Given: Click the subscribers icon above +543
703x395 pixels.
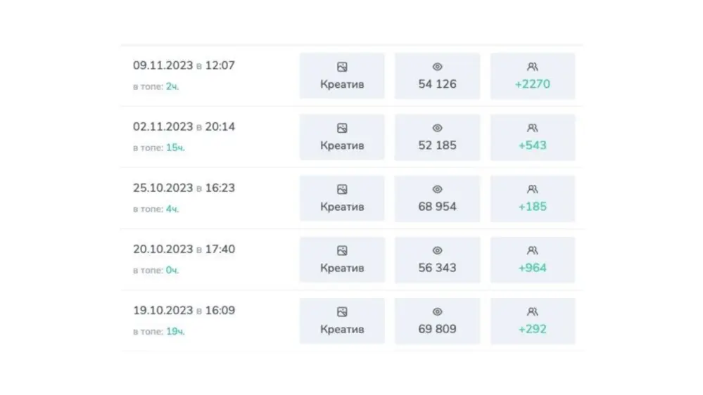Looking at the screenshot, I should coord(532,129).
